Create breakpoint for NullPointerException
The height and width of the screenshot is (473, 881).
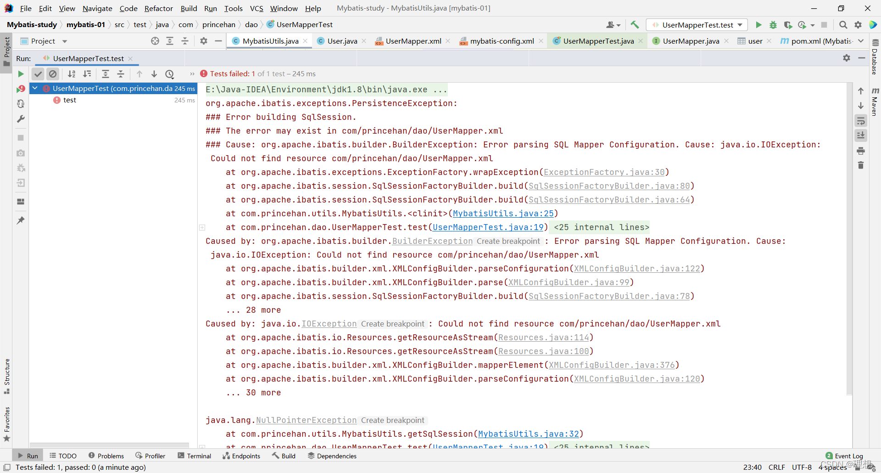pos(393,420)
